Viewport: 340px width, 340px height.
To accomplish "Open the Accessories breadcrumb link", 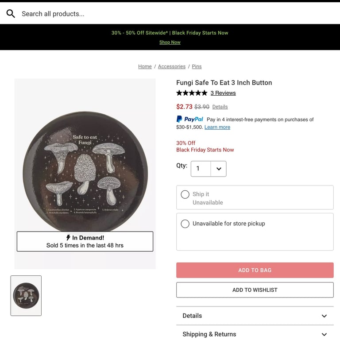I will [x=172, y=66].
